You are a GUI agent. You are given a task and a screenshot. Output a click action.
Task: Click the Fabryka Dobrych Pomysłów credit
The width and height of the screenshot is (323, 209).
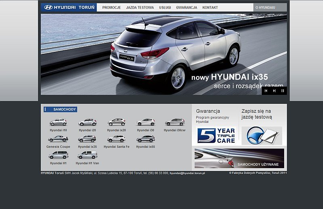point(258,173)
